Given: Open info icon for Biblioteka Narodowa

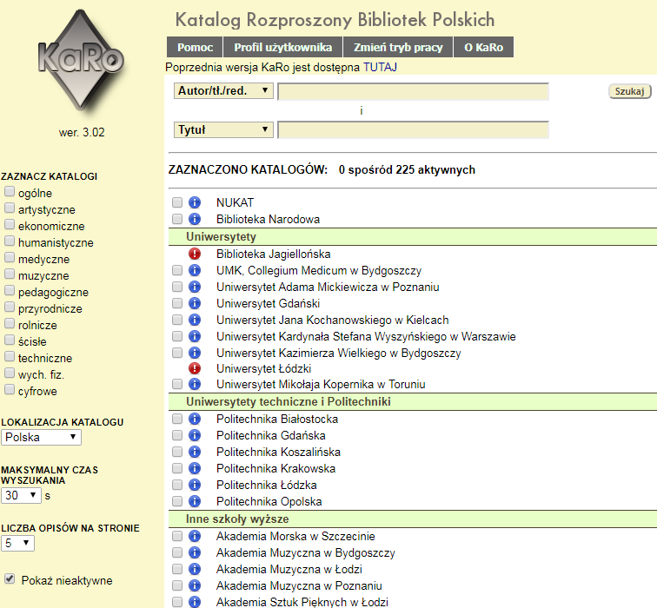Looking at the screenshot, I should point(195,219).
